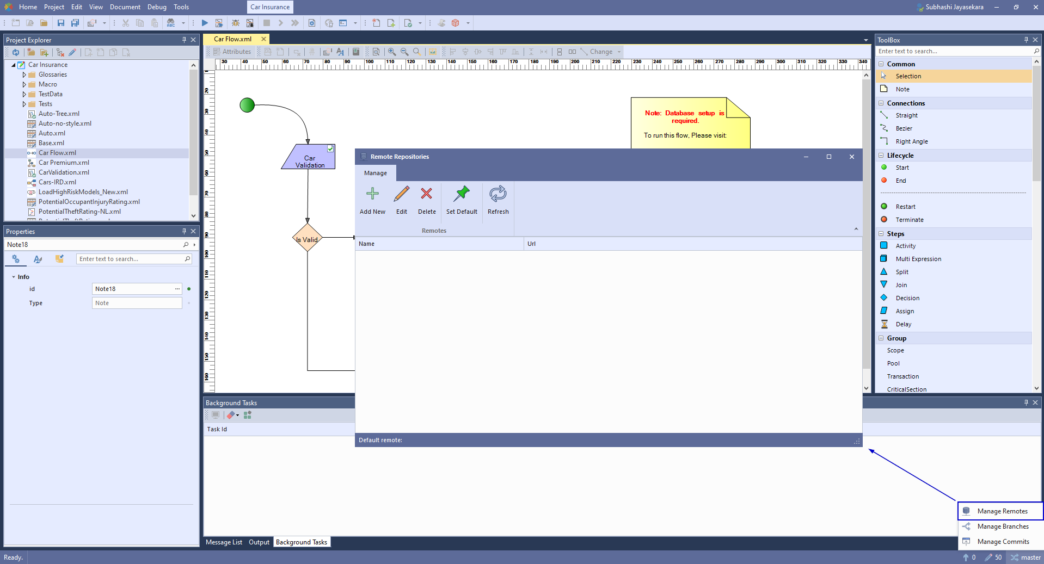
Task: Click Add New remote icon
Action: tap(372, 194)
